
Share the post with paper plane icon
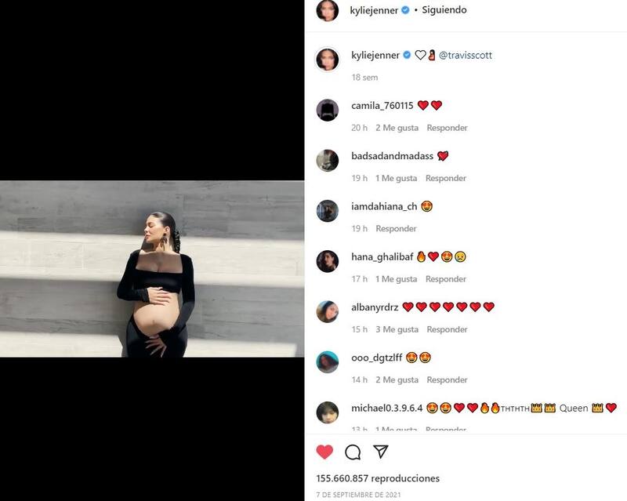click(x=381, y=452)
